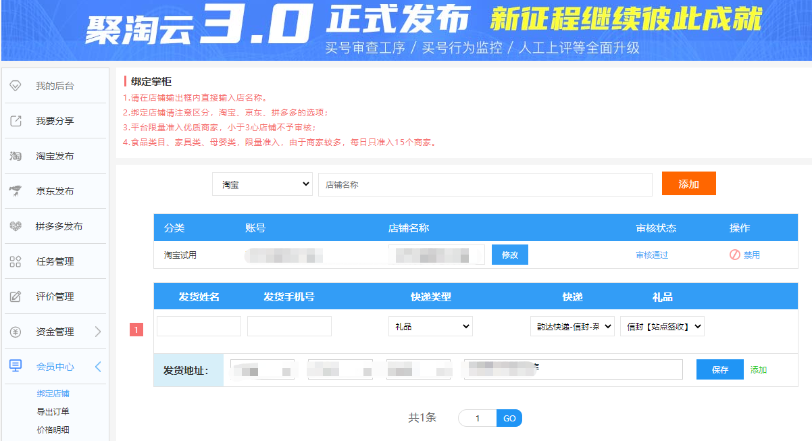This screenshot has height=441, width=812.
Task: Go to 我要分享 menu item
Action: pos(55,121)
